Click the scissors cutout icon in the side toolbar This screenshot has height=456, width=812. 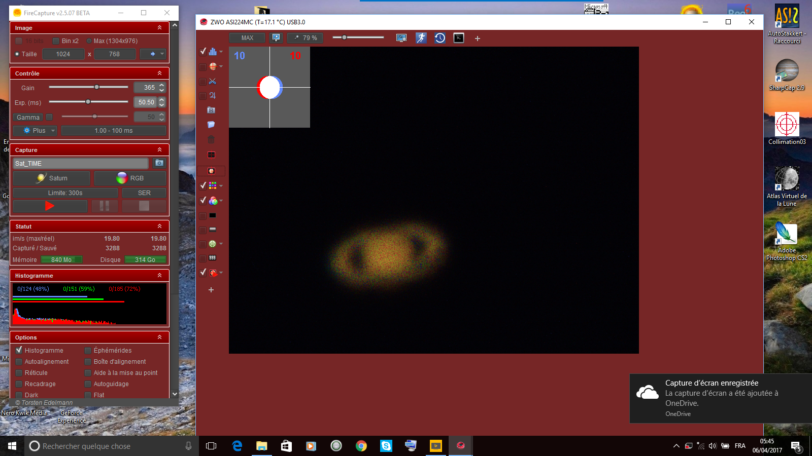tap(212, 81)
